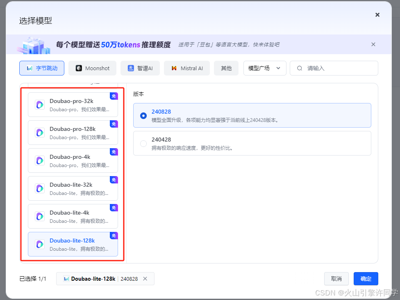400x300 pixels.
Task: Select the Doubao-lite-4k model card
Action: (73, 216)
